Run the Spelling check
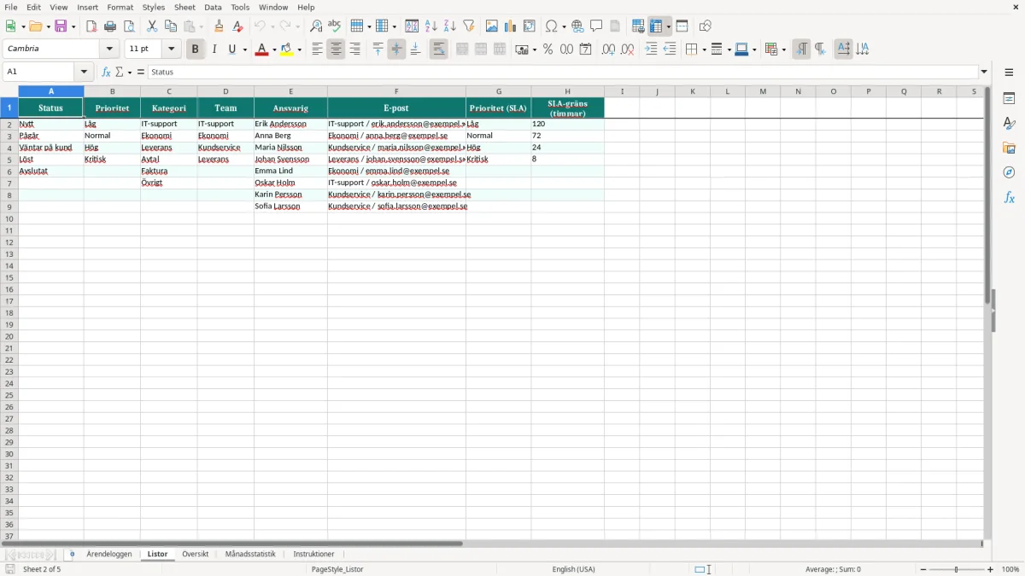1025x576 pixels. (335, 26)
